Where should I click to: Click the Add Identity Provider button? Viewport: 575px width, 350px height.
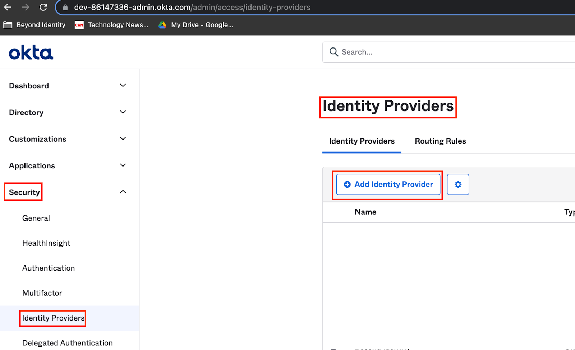(x=388, y=185)
